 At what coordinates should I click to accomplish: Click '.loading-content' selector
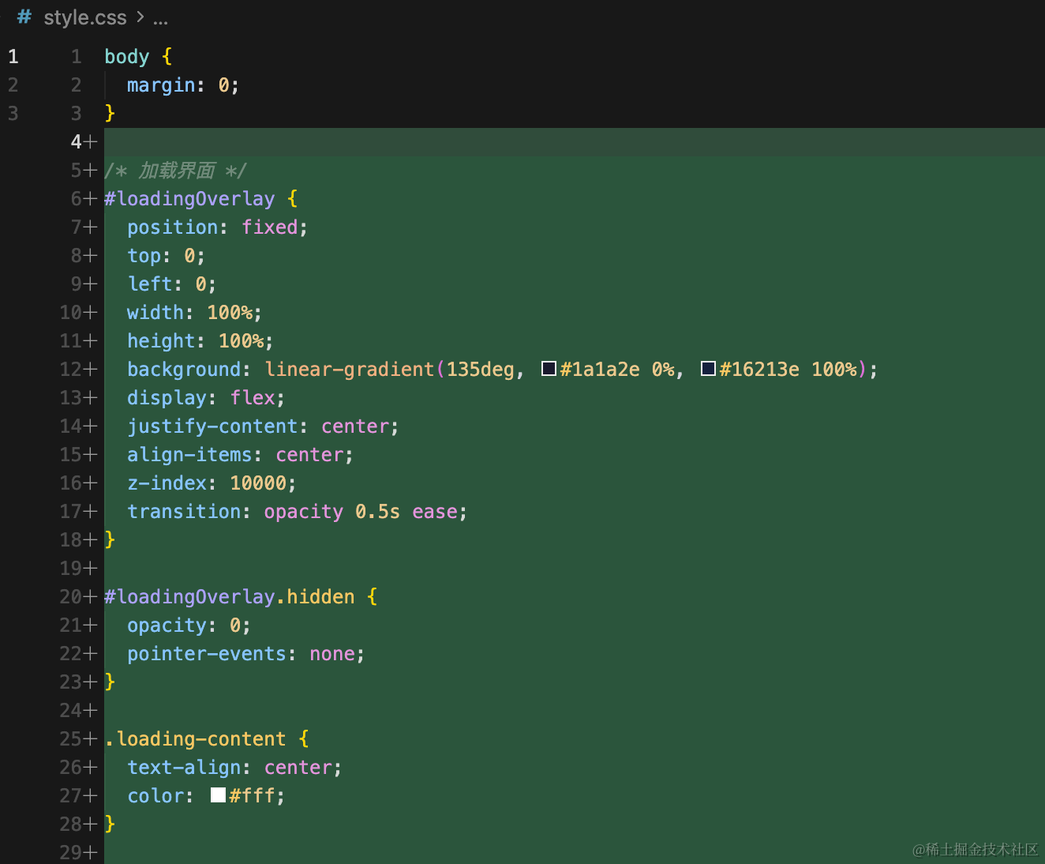[x=195, y=739]
